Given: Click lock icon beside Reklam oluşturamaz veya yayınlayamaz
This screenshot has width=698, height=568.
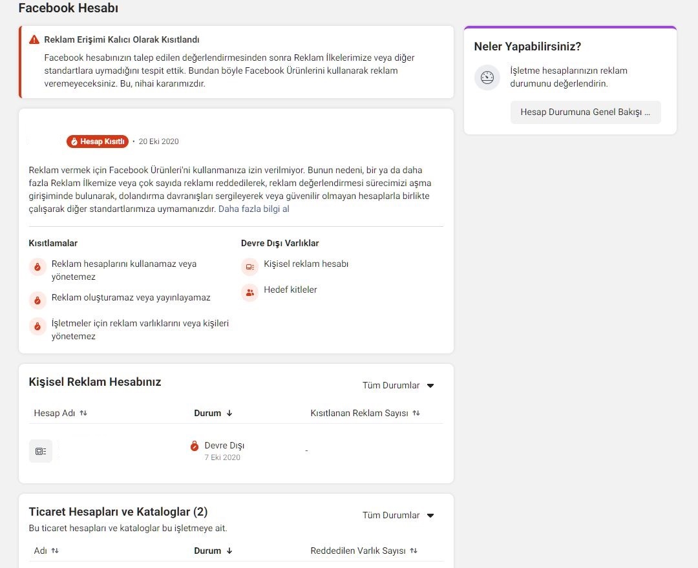Looking at the screenshot, I should point(37,300).
